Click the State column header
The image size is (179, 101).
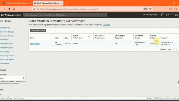(x=57, y=38)
